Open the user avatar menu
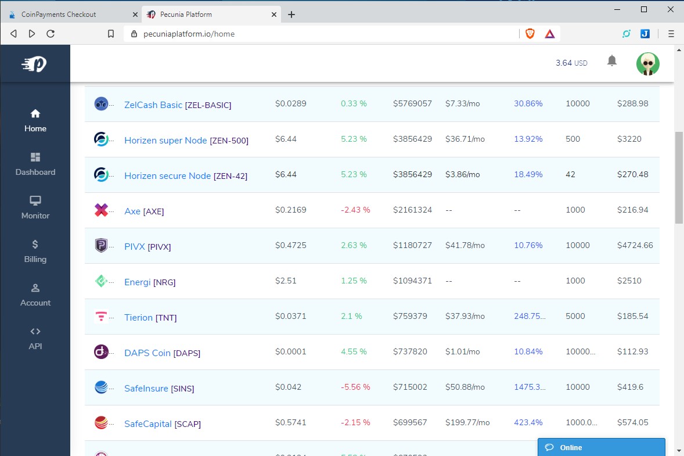Screen dimensions: 684x456 pyautogui.click(x=648, y=64)
